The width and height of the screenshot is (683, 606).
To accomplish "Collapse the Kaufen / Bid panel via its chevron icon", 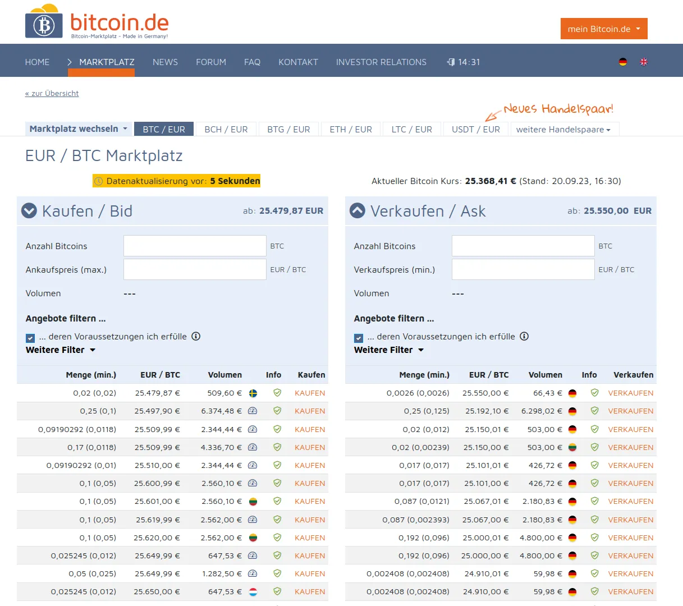I will (29, 210).
